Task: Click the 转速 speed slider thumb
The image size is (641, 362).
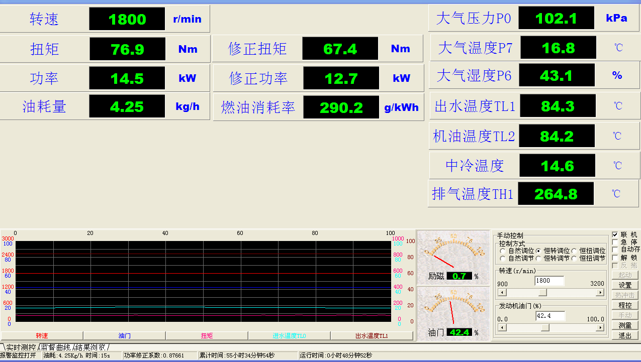Action: pos(543,292)
